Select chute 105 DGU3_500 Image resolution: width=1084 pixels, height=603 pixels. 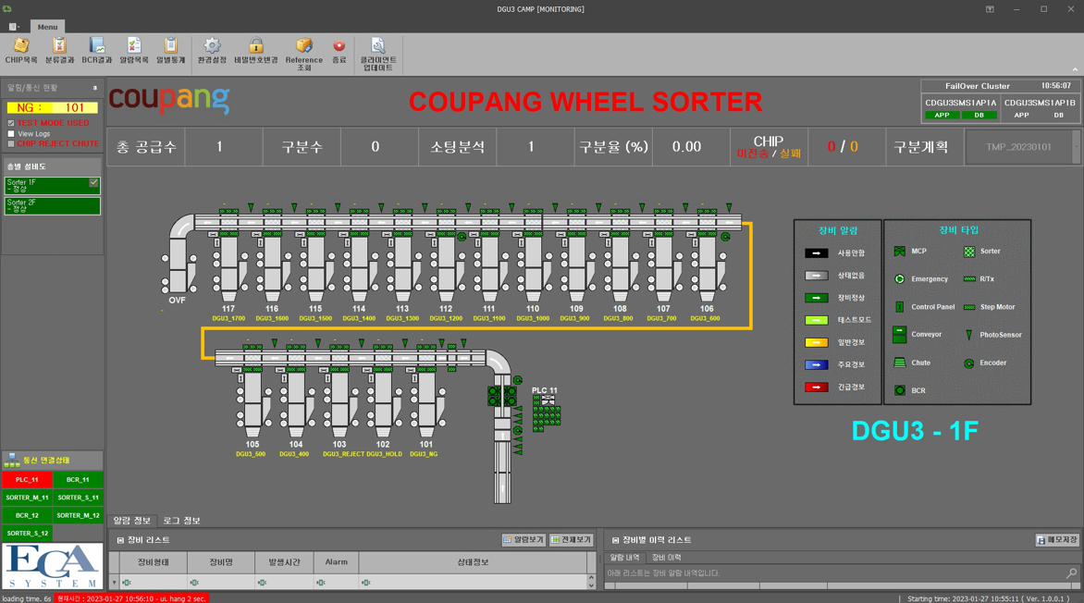point(253,404)
